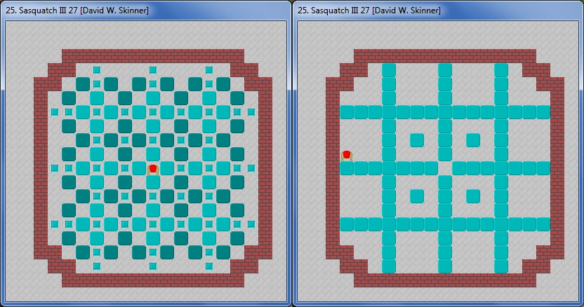Click box directly beneath player, right window
This screenshot has height=307, width=584.
pyautogui.click(x=347, y=168)
